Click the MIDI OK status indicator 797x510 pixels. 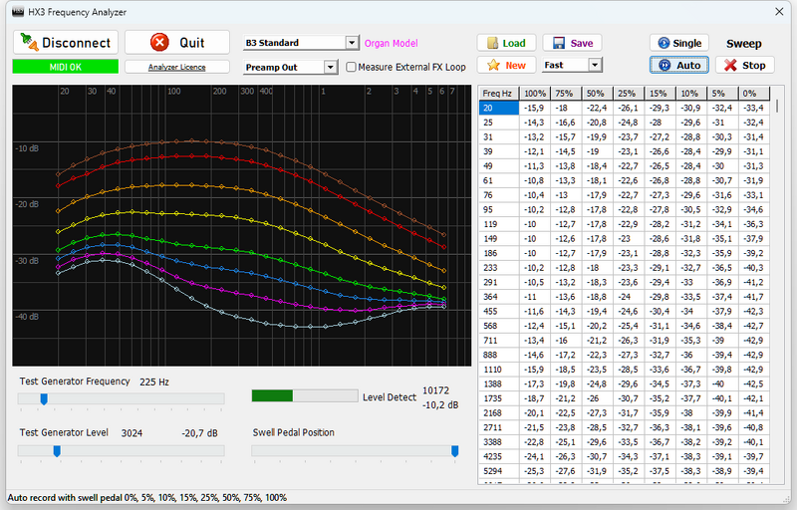click(65, 67)
